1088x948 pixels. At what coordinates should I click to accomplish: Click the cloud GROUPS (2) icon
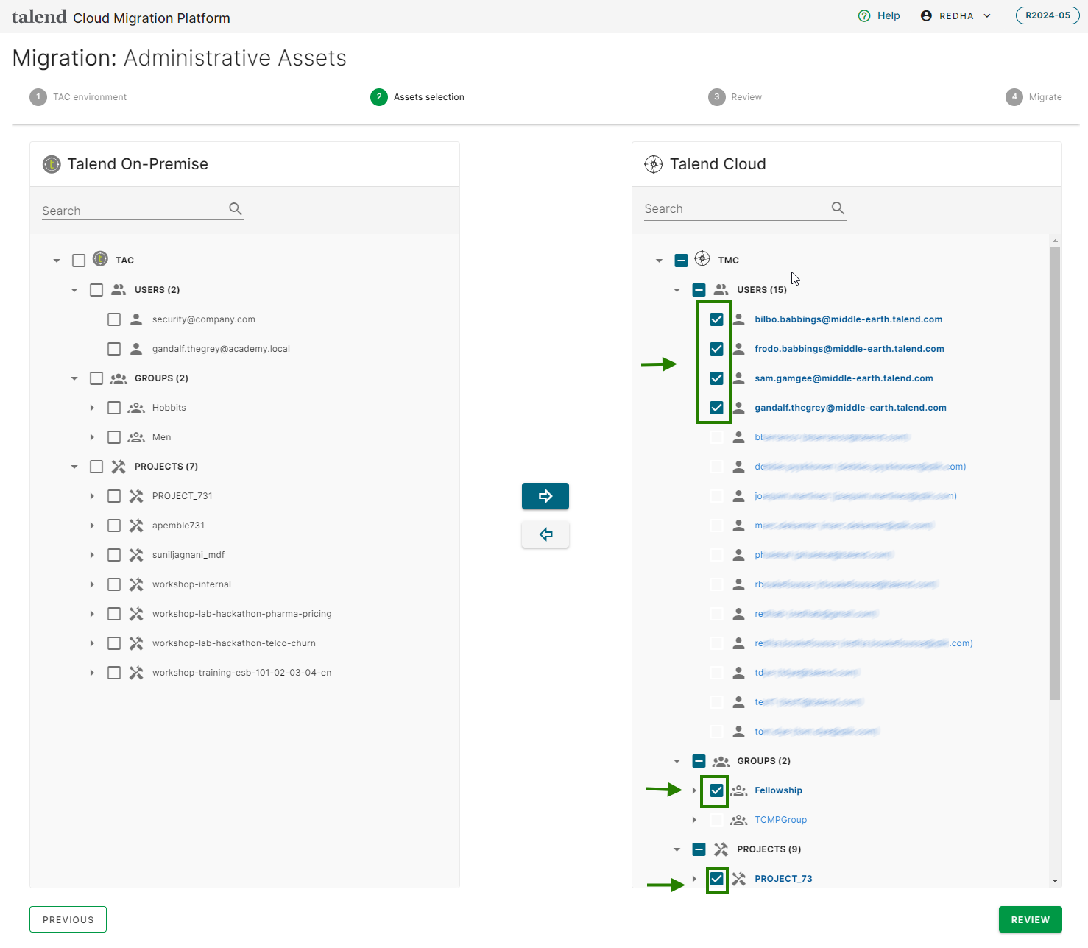click(x=721, y=761)
